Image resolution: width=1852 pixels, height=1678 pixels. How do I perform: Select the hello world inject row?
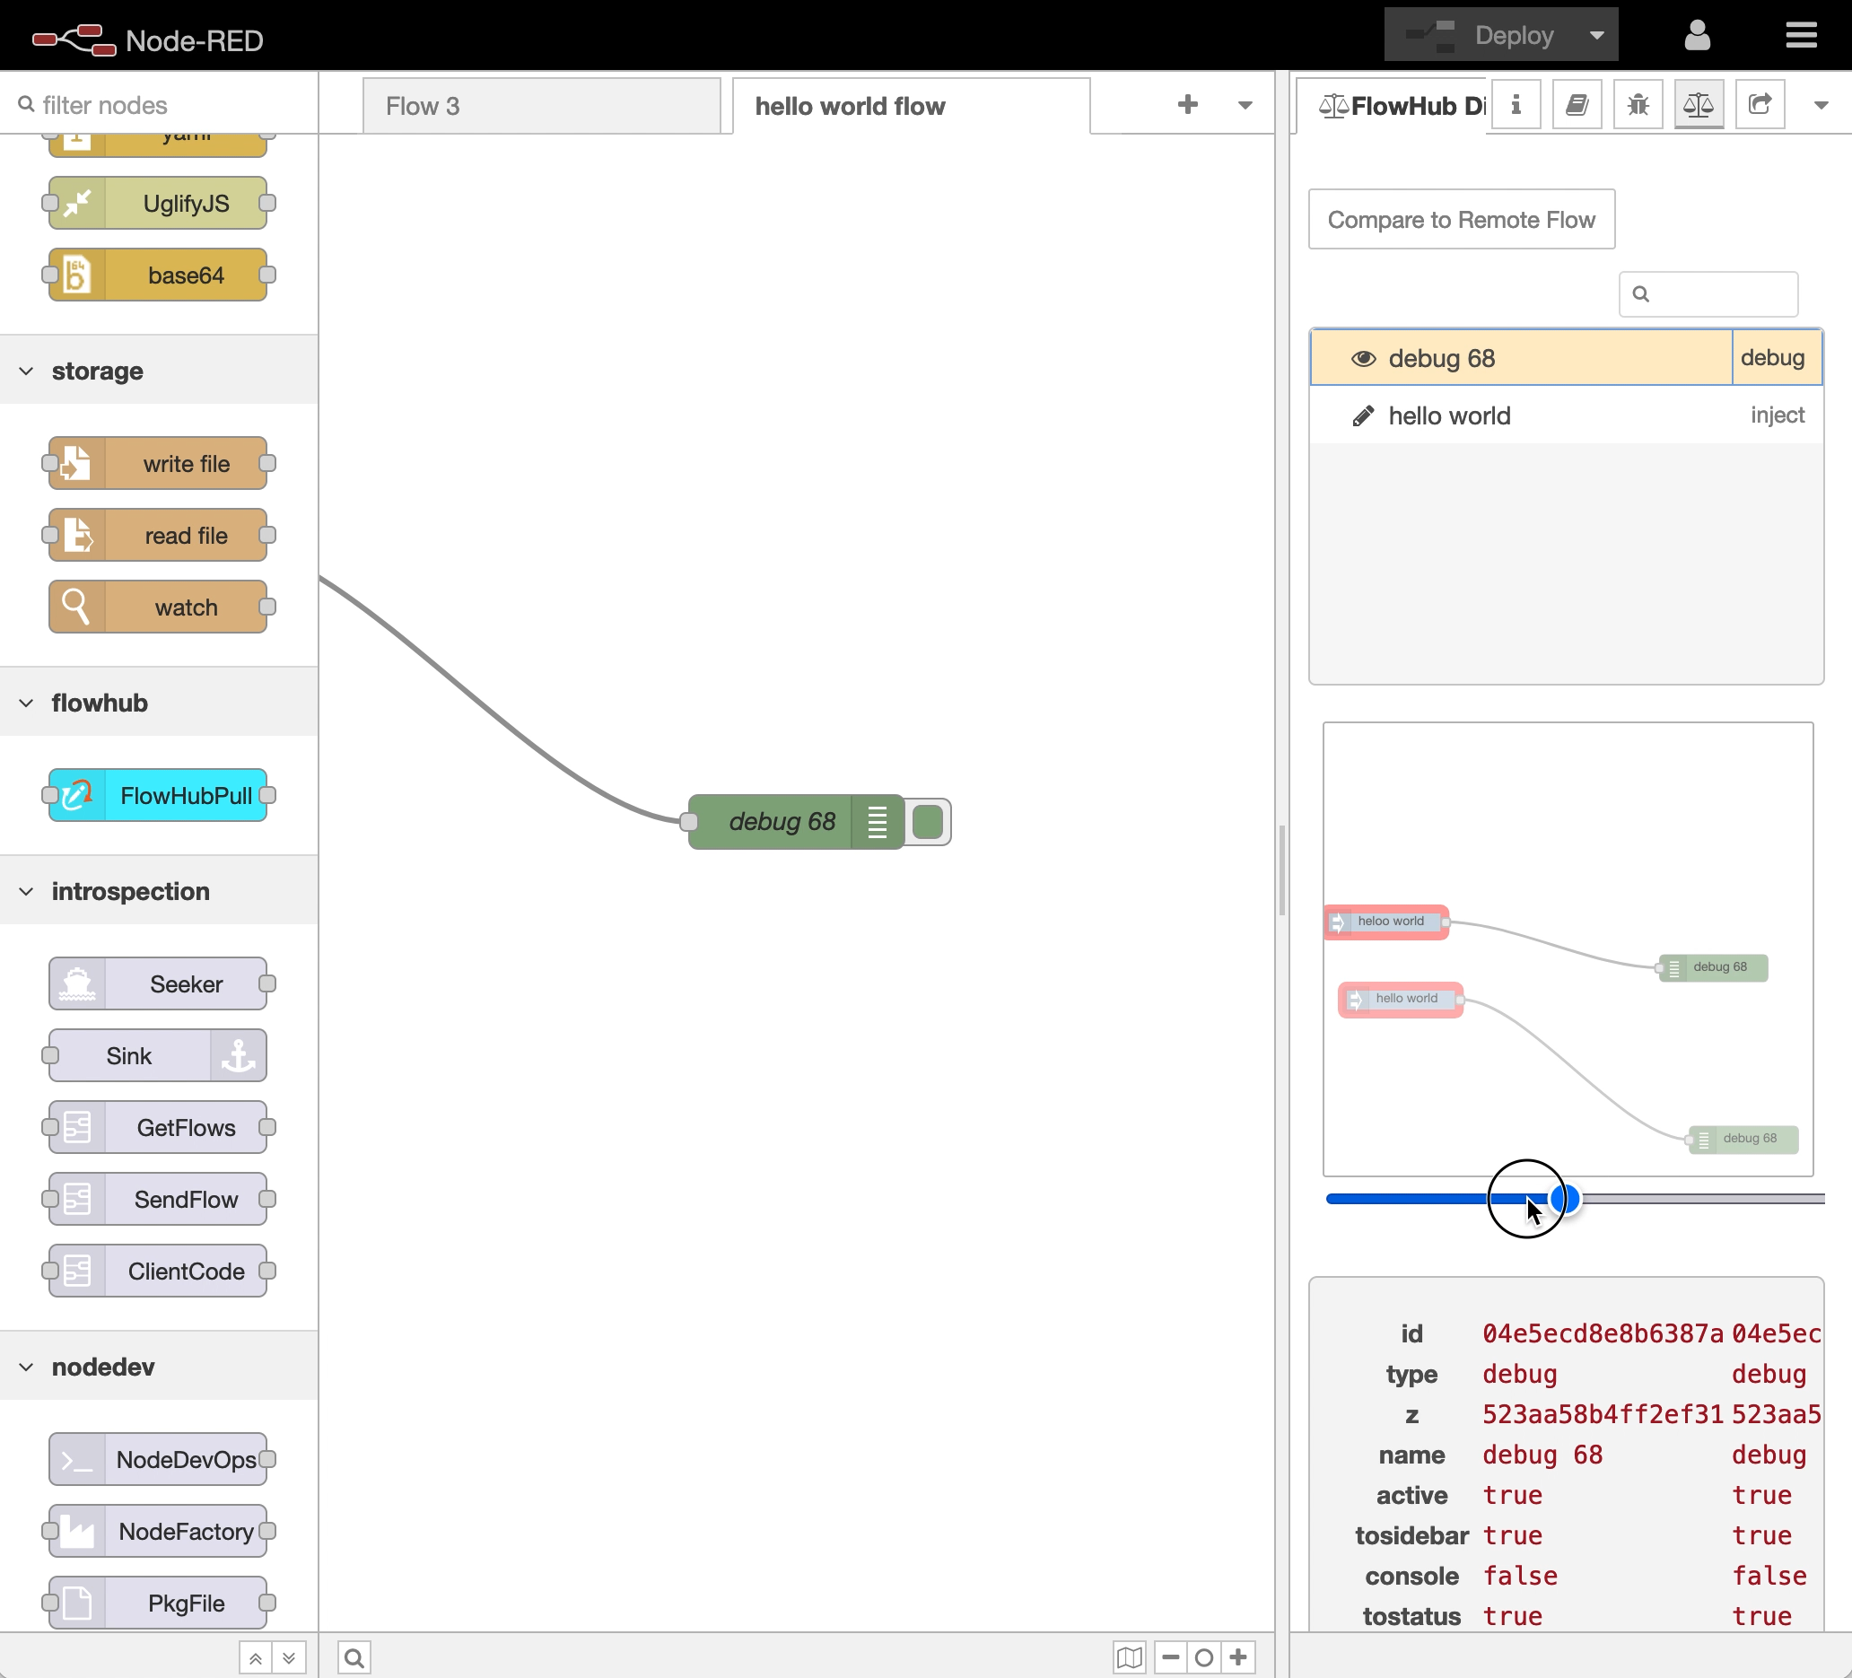pos(1567,415)
